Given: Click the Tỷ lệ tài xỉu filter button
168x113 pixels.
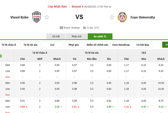Looking at the screenshot, I should click(x=30, y=45).
